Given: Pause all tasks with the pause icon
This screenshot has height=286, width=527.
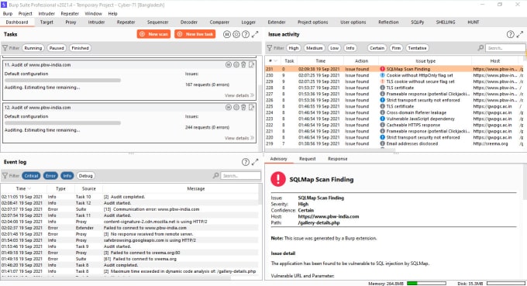Looking at the screenshot, I should pos(227,34).
